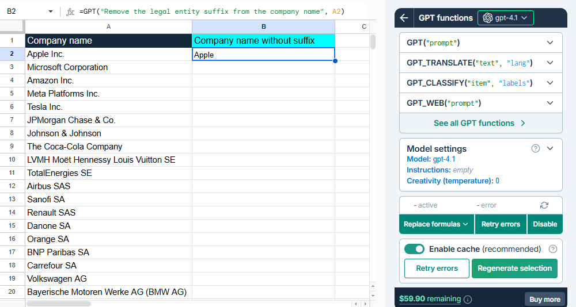Collapse the Model settings panel
The image size is (576, 307).
tap(550, 148)
